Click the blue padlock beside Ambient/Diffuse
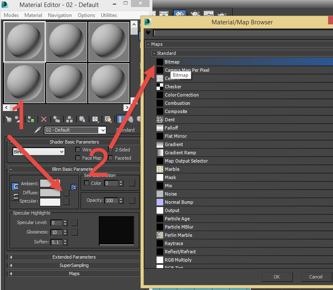 74,187
